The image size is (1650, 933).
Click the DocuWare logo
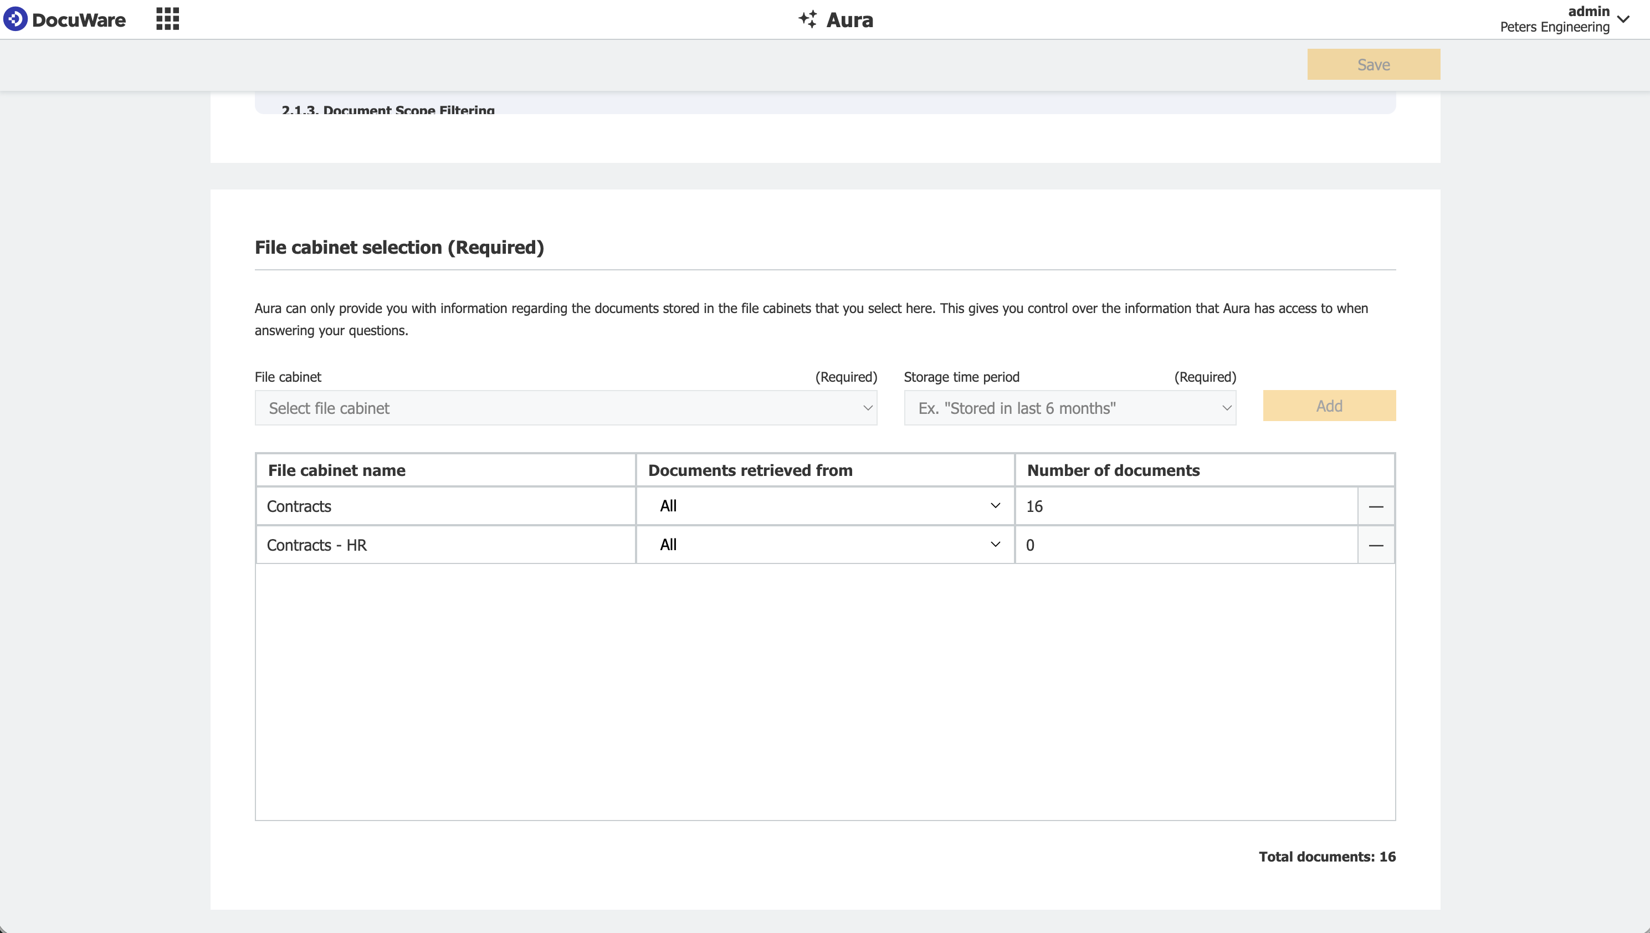(65, 19)
